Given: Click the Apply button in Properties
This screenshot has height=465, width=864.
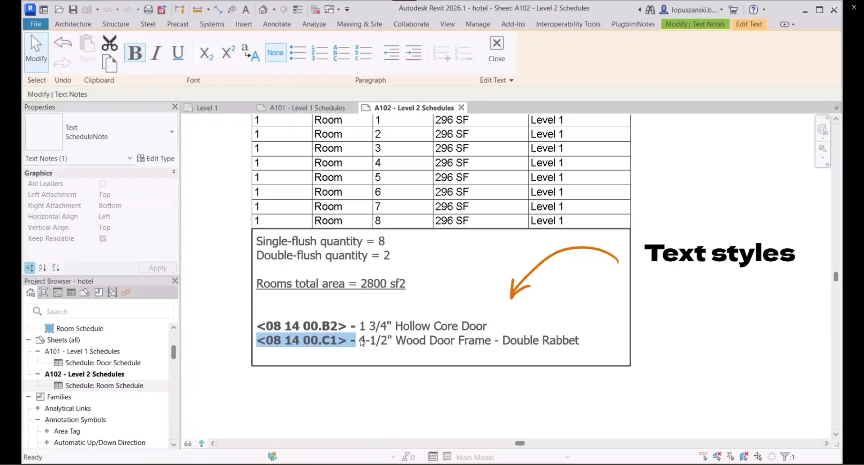Looking at the screenshot, I should (158, 268).
